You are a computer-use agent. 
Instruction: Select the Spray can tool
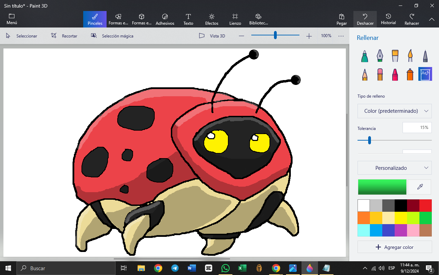[410, 74]
